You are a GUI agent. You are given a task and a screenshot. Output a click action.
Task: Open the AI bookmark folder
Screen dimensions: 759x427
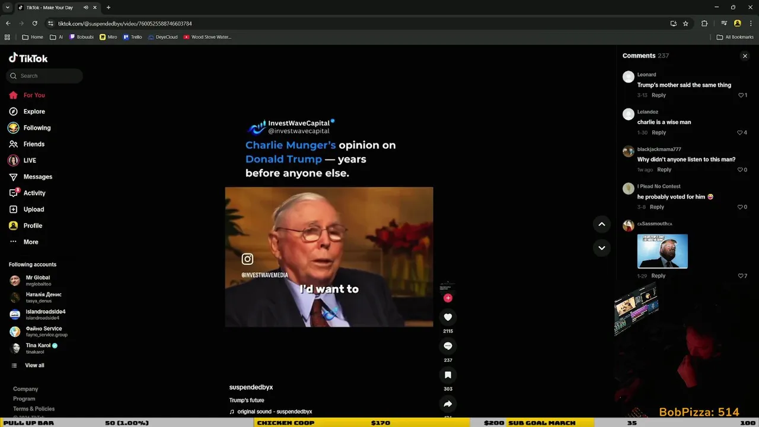57,37
